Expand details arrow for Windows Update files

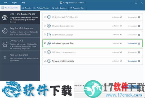139,43
